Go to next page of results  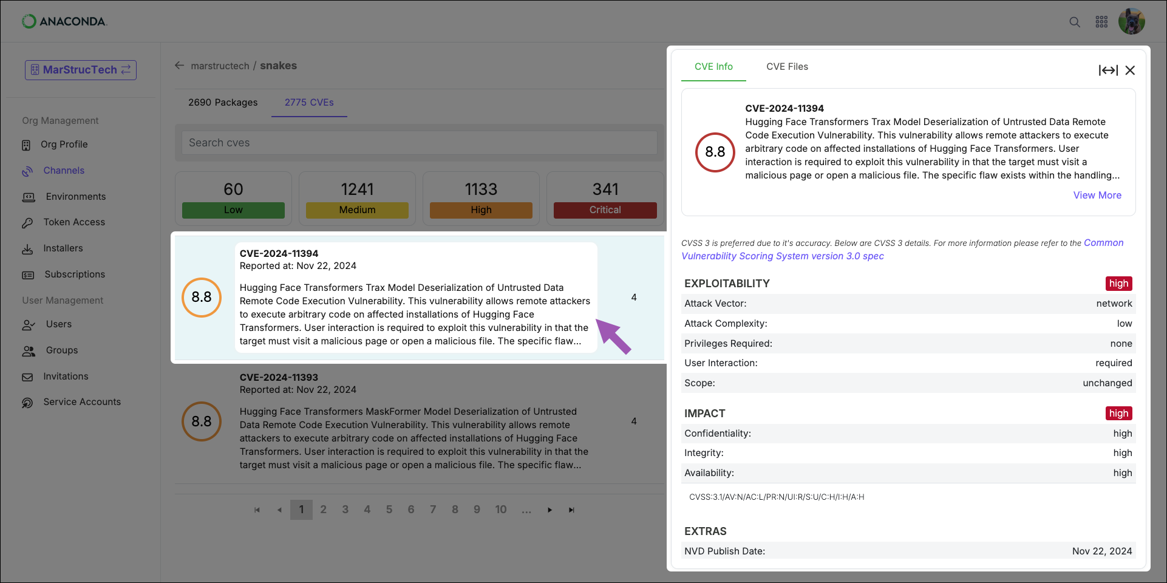[549, 510]
